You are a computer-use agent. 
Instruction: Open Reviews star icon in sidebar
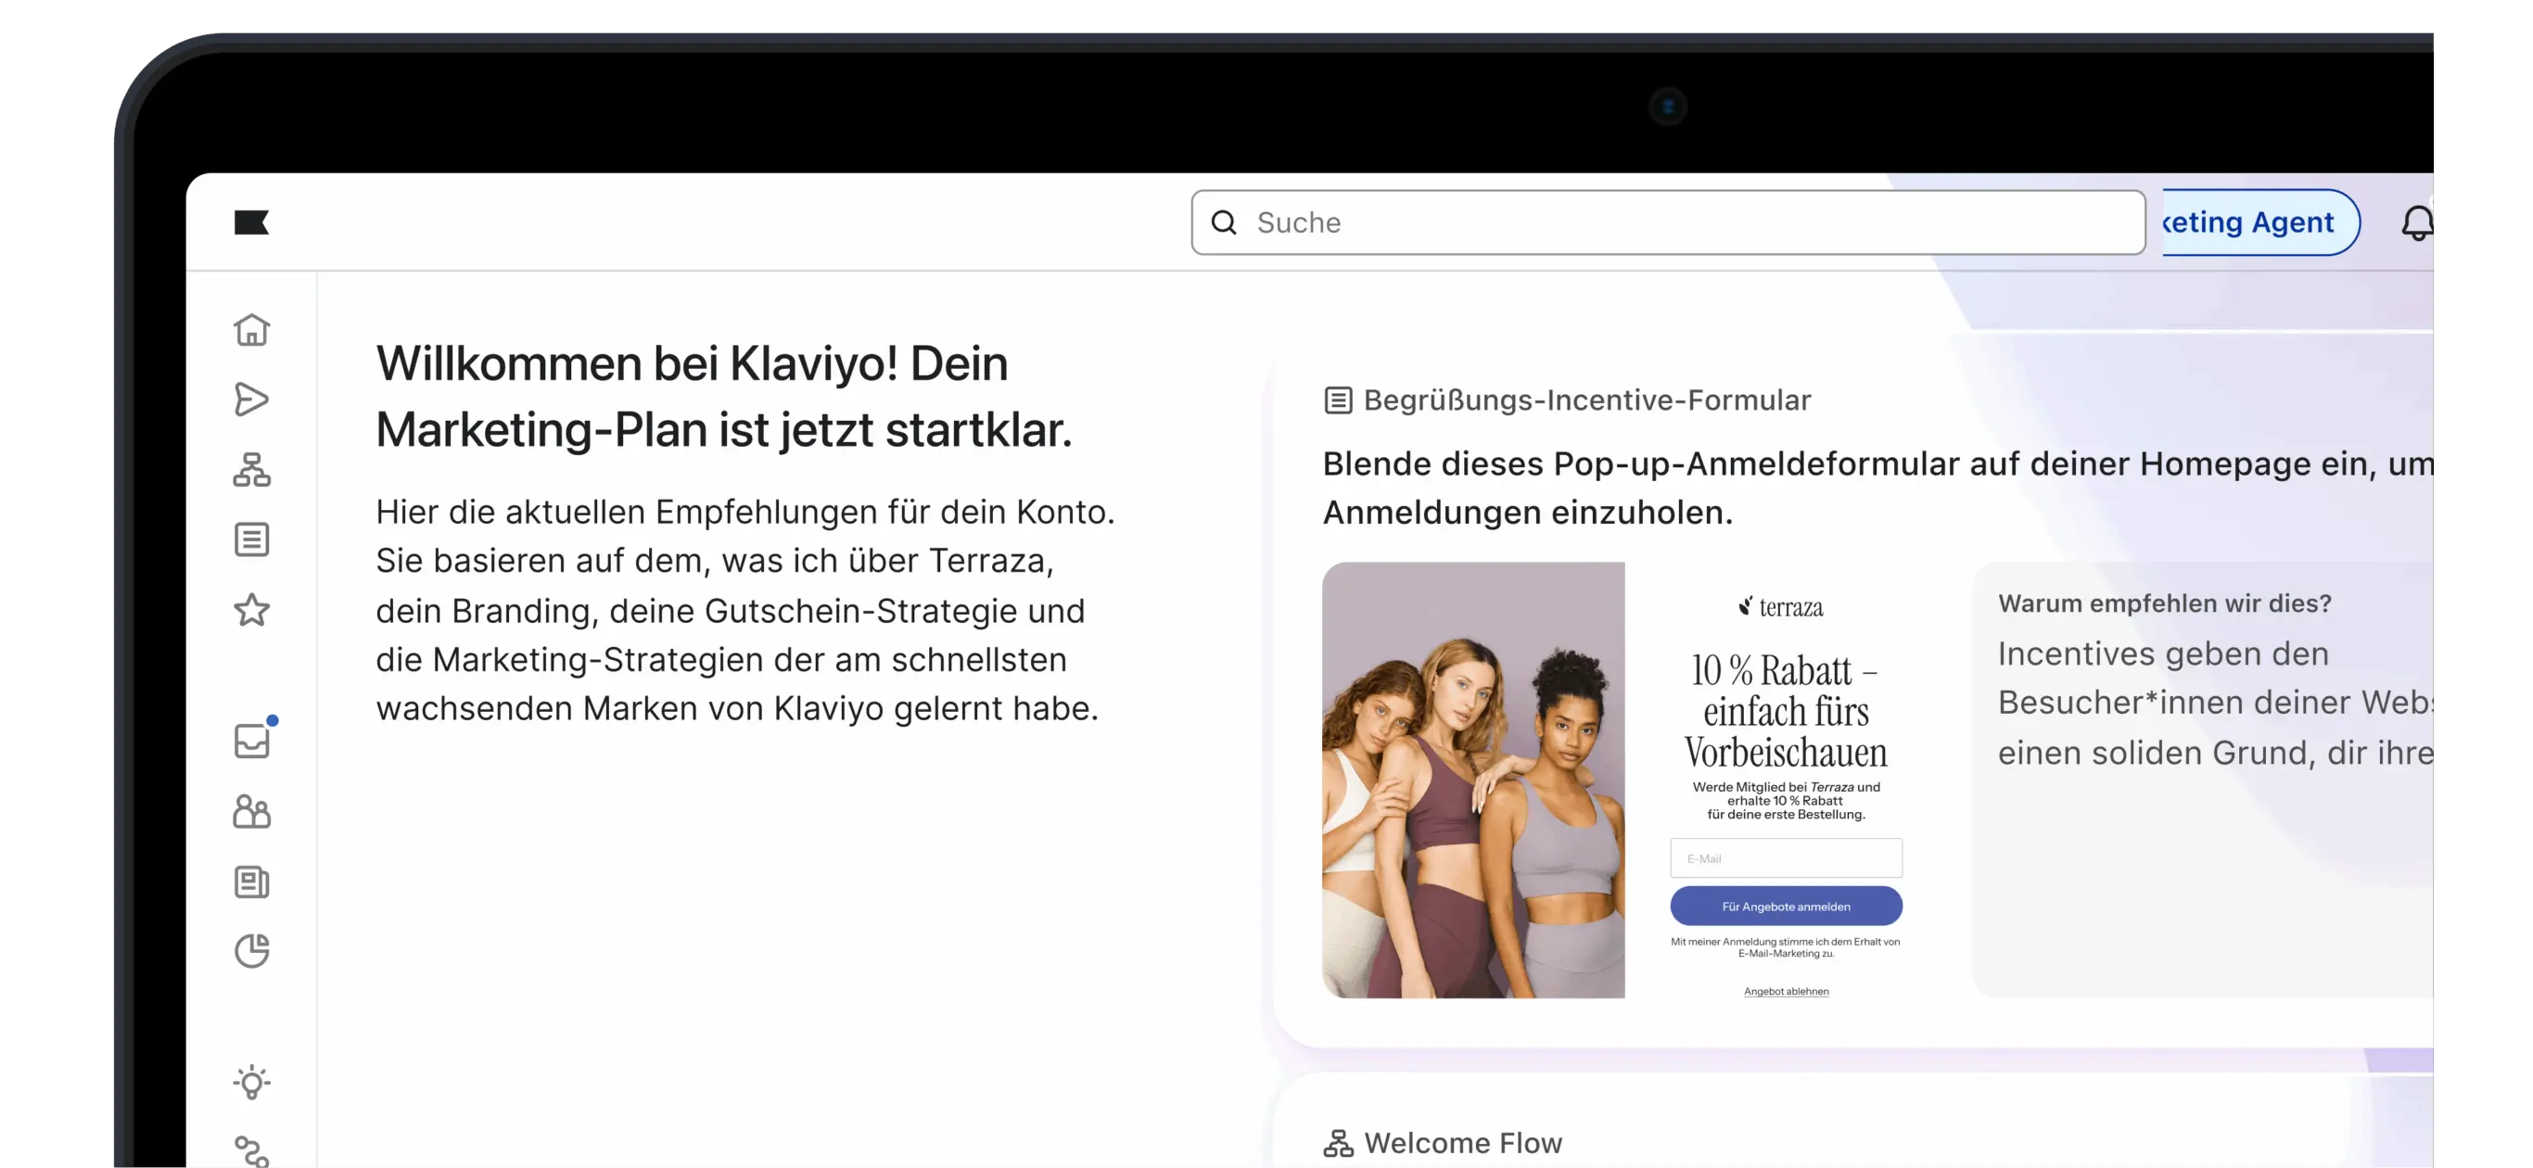[x=252, y=610]
